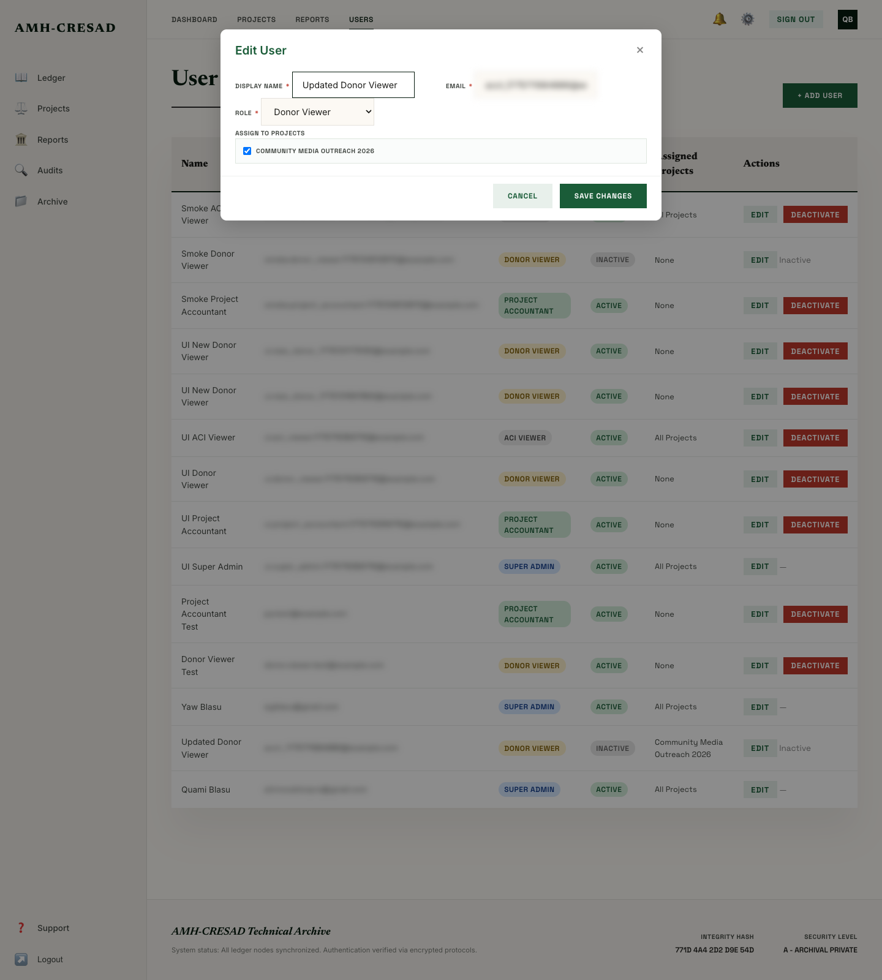The width and height of the screenshot is (882, 980).
Task: Click the Logout arrow icon in sidebar
Action: (21, 959)
